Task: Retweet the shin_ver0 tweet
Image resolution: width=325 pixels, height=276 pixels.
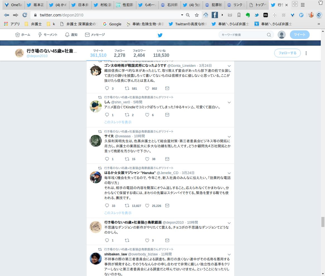Action: 127,115
